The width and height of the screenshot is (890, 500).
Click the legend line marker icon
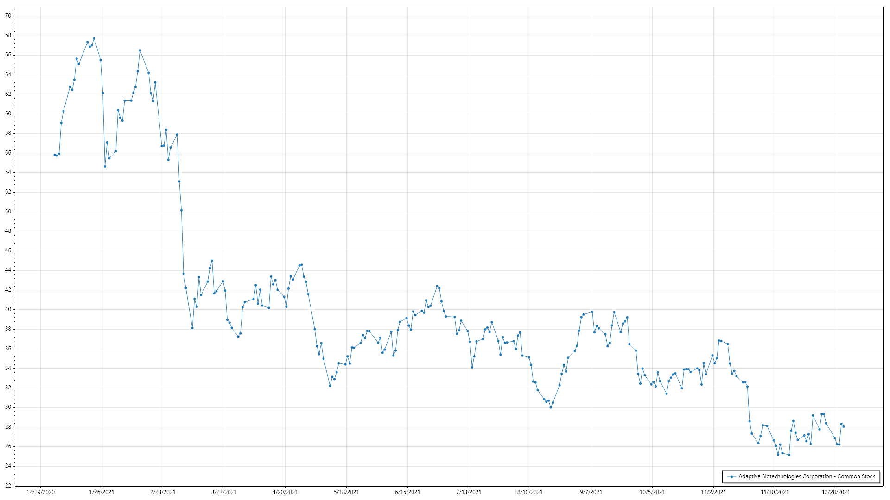731,476
